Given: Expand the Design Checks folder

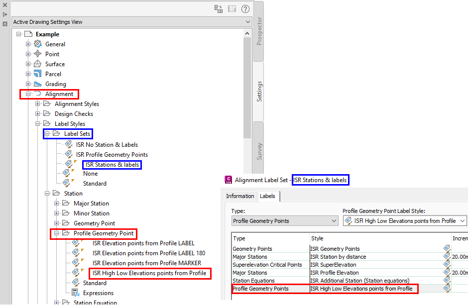Looking at the screenshot, I should [38, 113].
